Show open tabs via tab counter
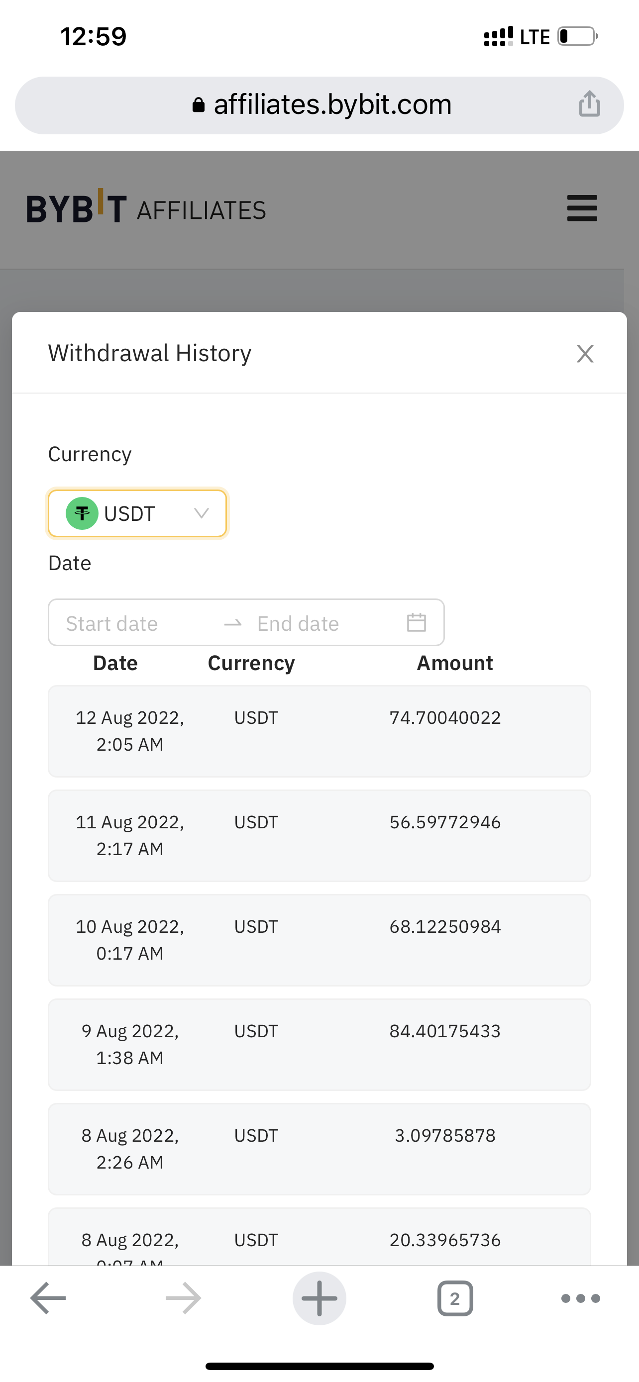639x1382 pixels. (x=455, y=1298)
